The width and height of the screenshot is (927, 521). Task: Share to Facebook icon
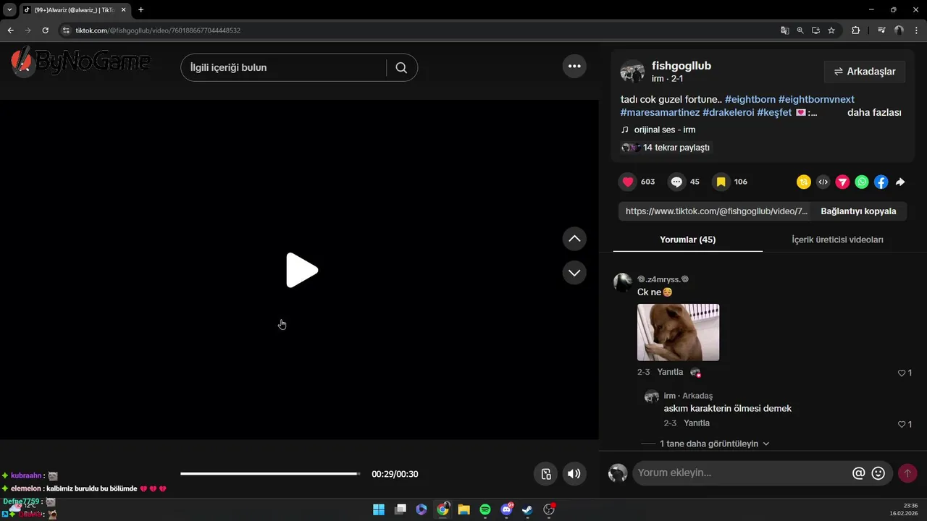pyautogui.click(x=881, y=182)
